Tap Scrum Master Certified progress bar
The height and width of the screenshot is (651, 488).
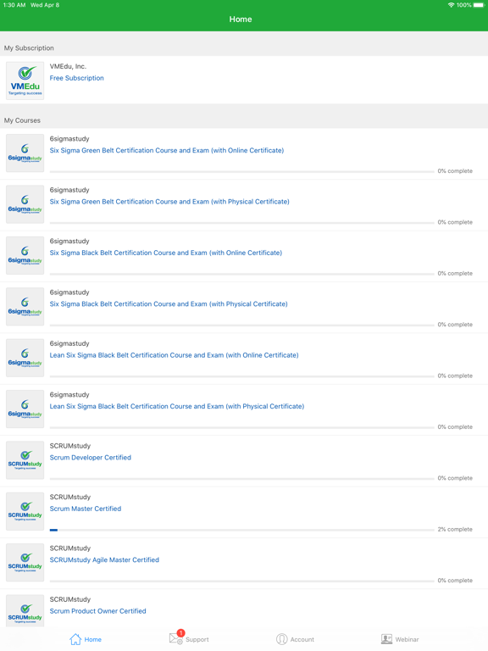point(242,530)
